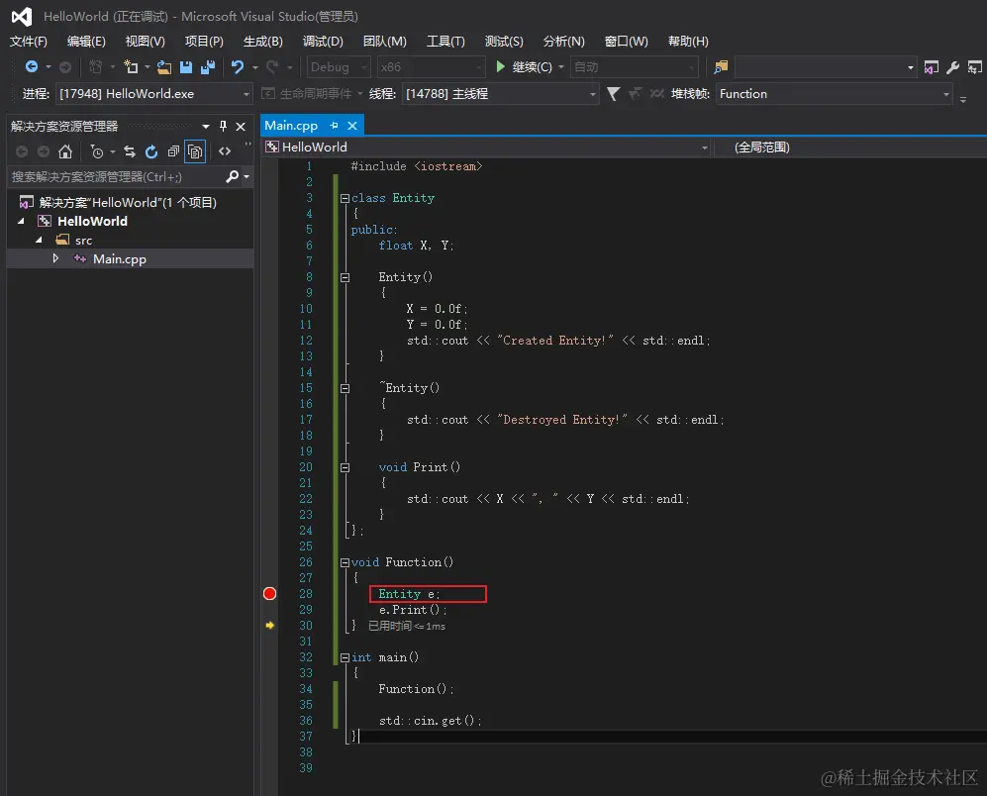Image resolution: width=987 pixels, height=796 pixels.
Task: Collapse the HelloWorld project node
Action: click(x=22, y=221)
